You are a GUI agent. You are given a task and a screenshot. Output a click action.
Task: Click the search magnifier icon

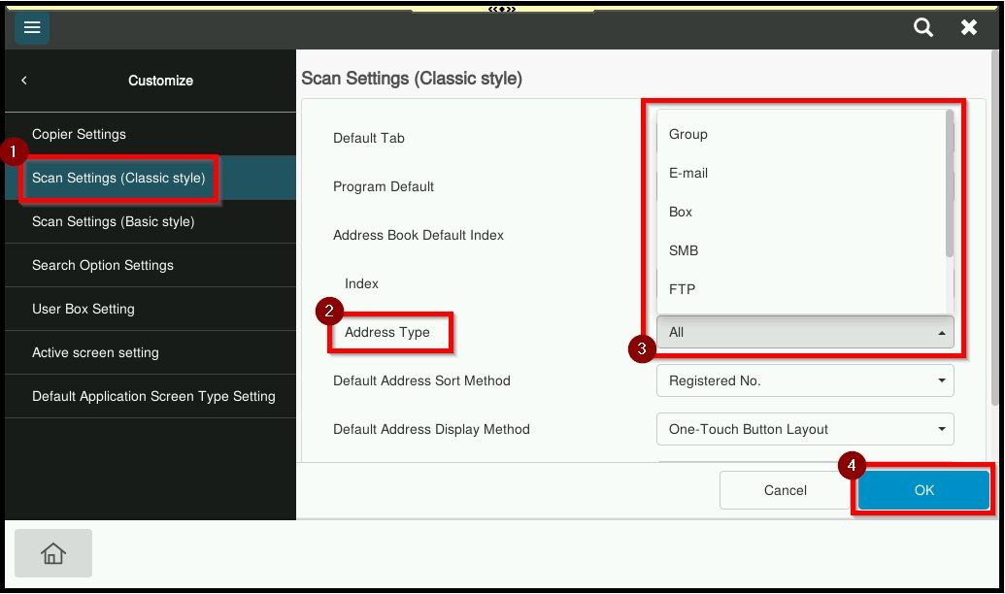(923, 28)
